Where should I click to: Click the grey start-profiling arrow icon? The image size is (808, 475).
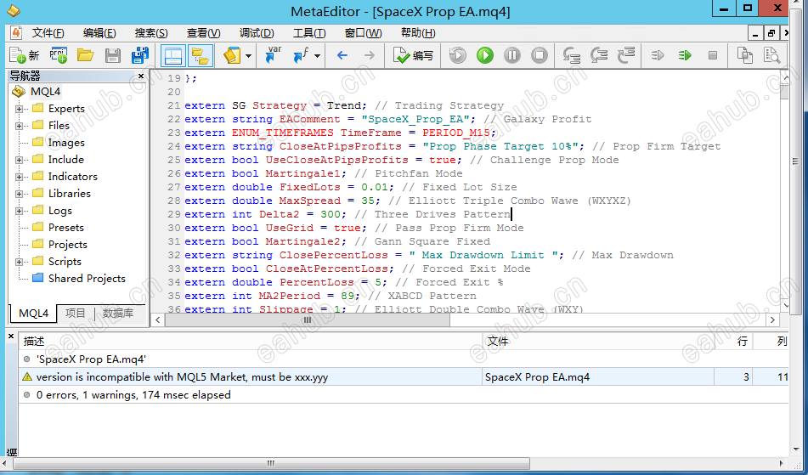658,55
